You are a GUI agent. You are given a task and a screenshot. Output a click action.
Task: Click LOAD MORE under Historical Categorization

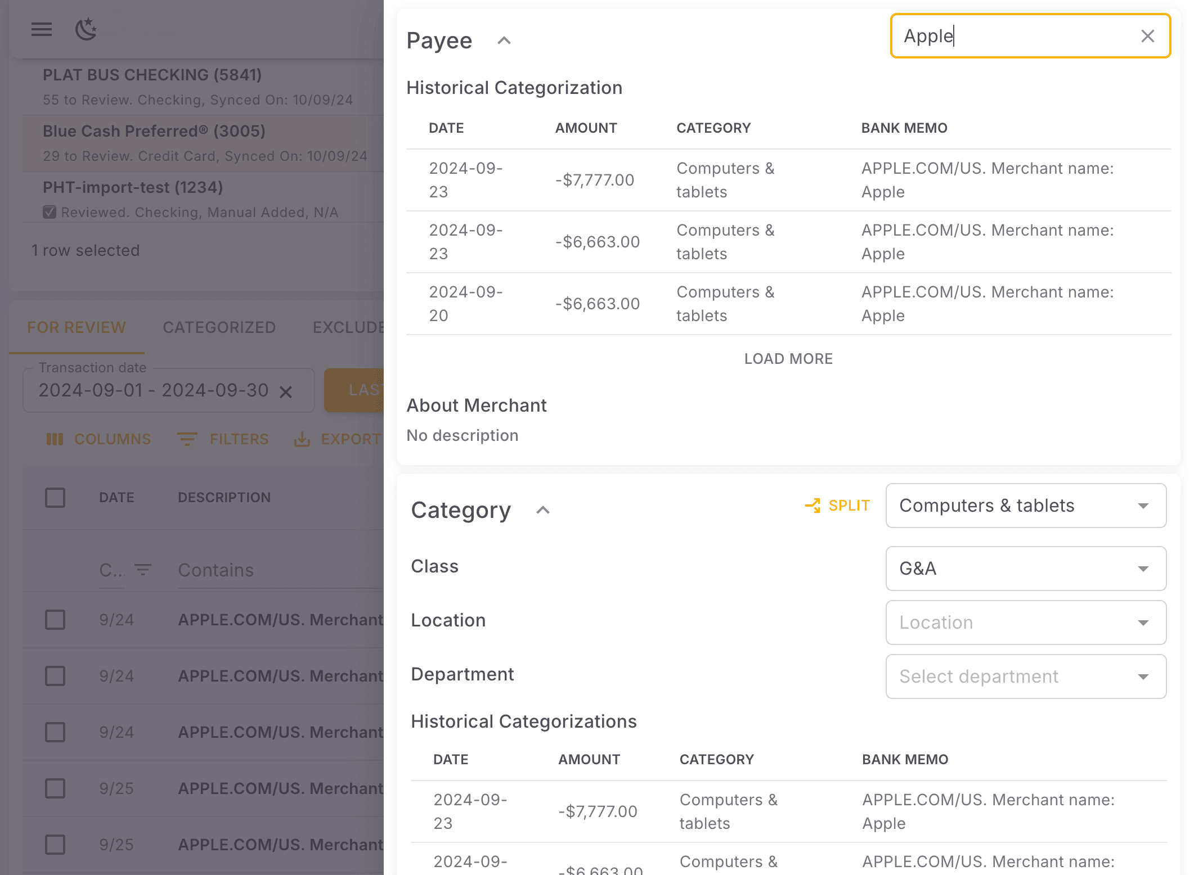coord(788,358)
